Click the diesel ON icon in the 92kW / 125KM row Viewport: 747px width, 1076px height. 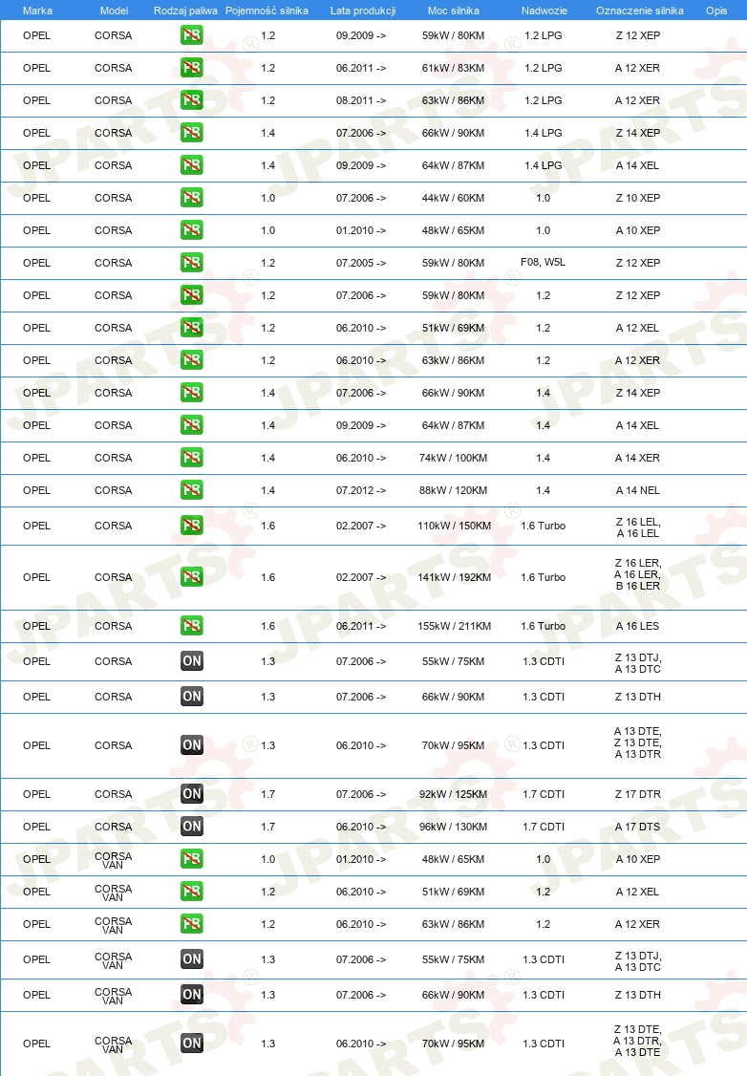click(191, 794)
